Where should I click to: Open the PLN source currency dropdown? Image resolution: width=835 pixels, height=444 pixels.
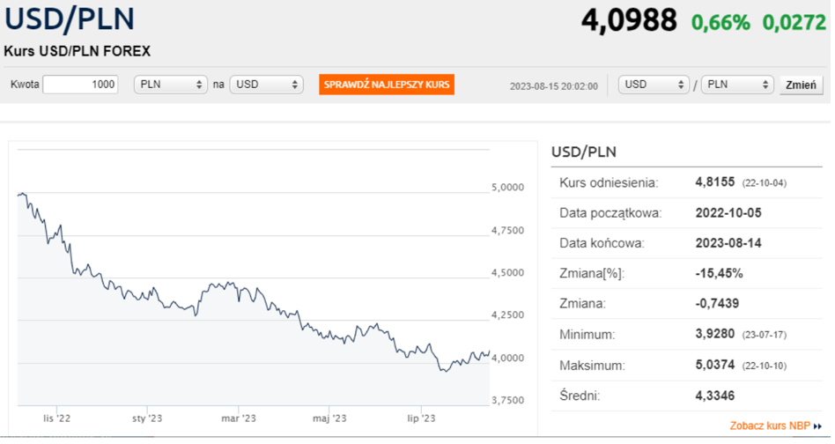click(x=170, y=85)
